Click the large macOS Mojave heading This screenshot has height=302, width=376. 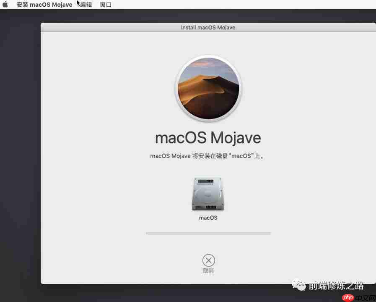tap(208, 138)
